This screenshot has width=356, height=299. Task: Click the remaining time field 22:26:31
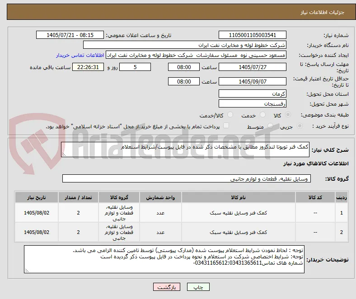[x=88, y=67]
